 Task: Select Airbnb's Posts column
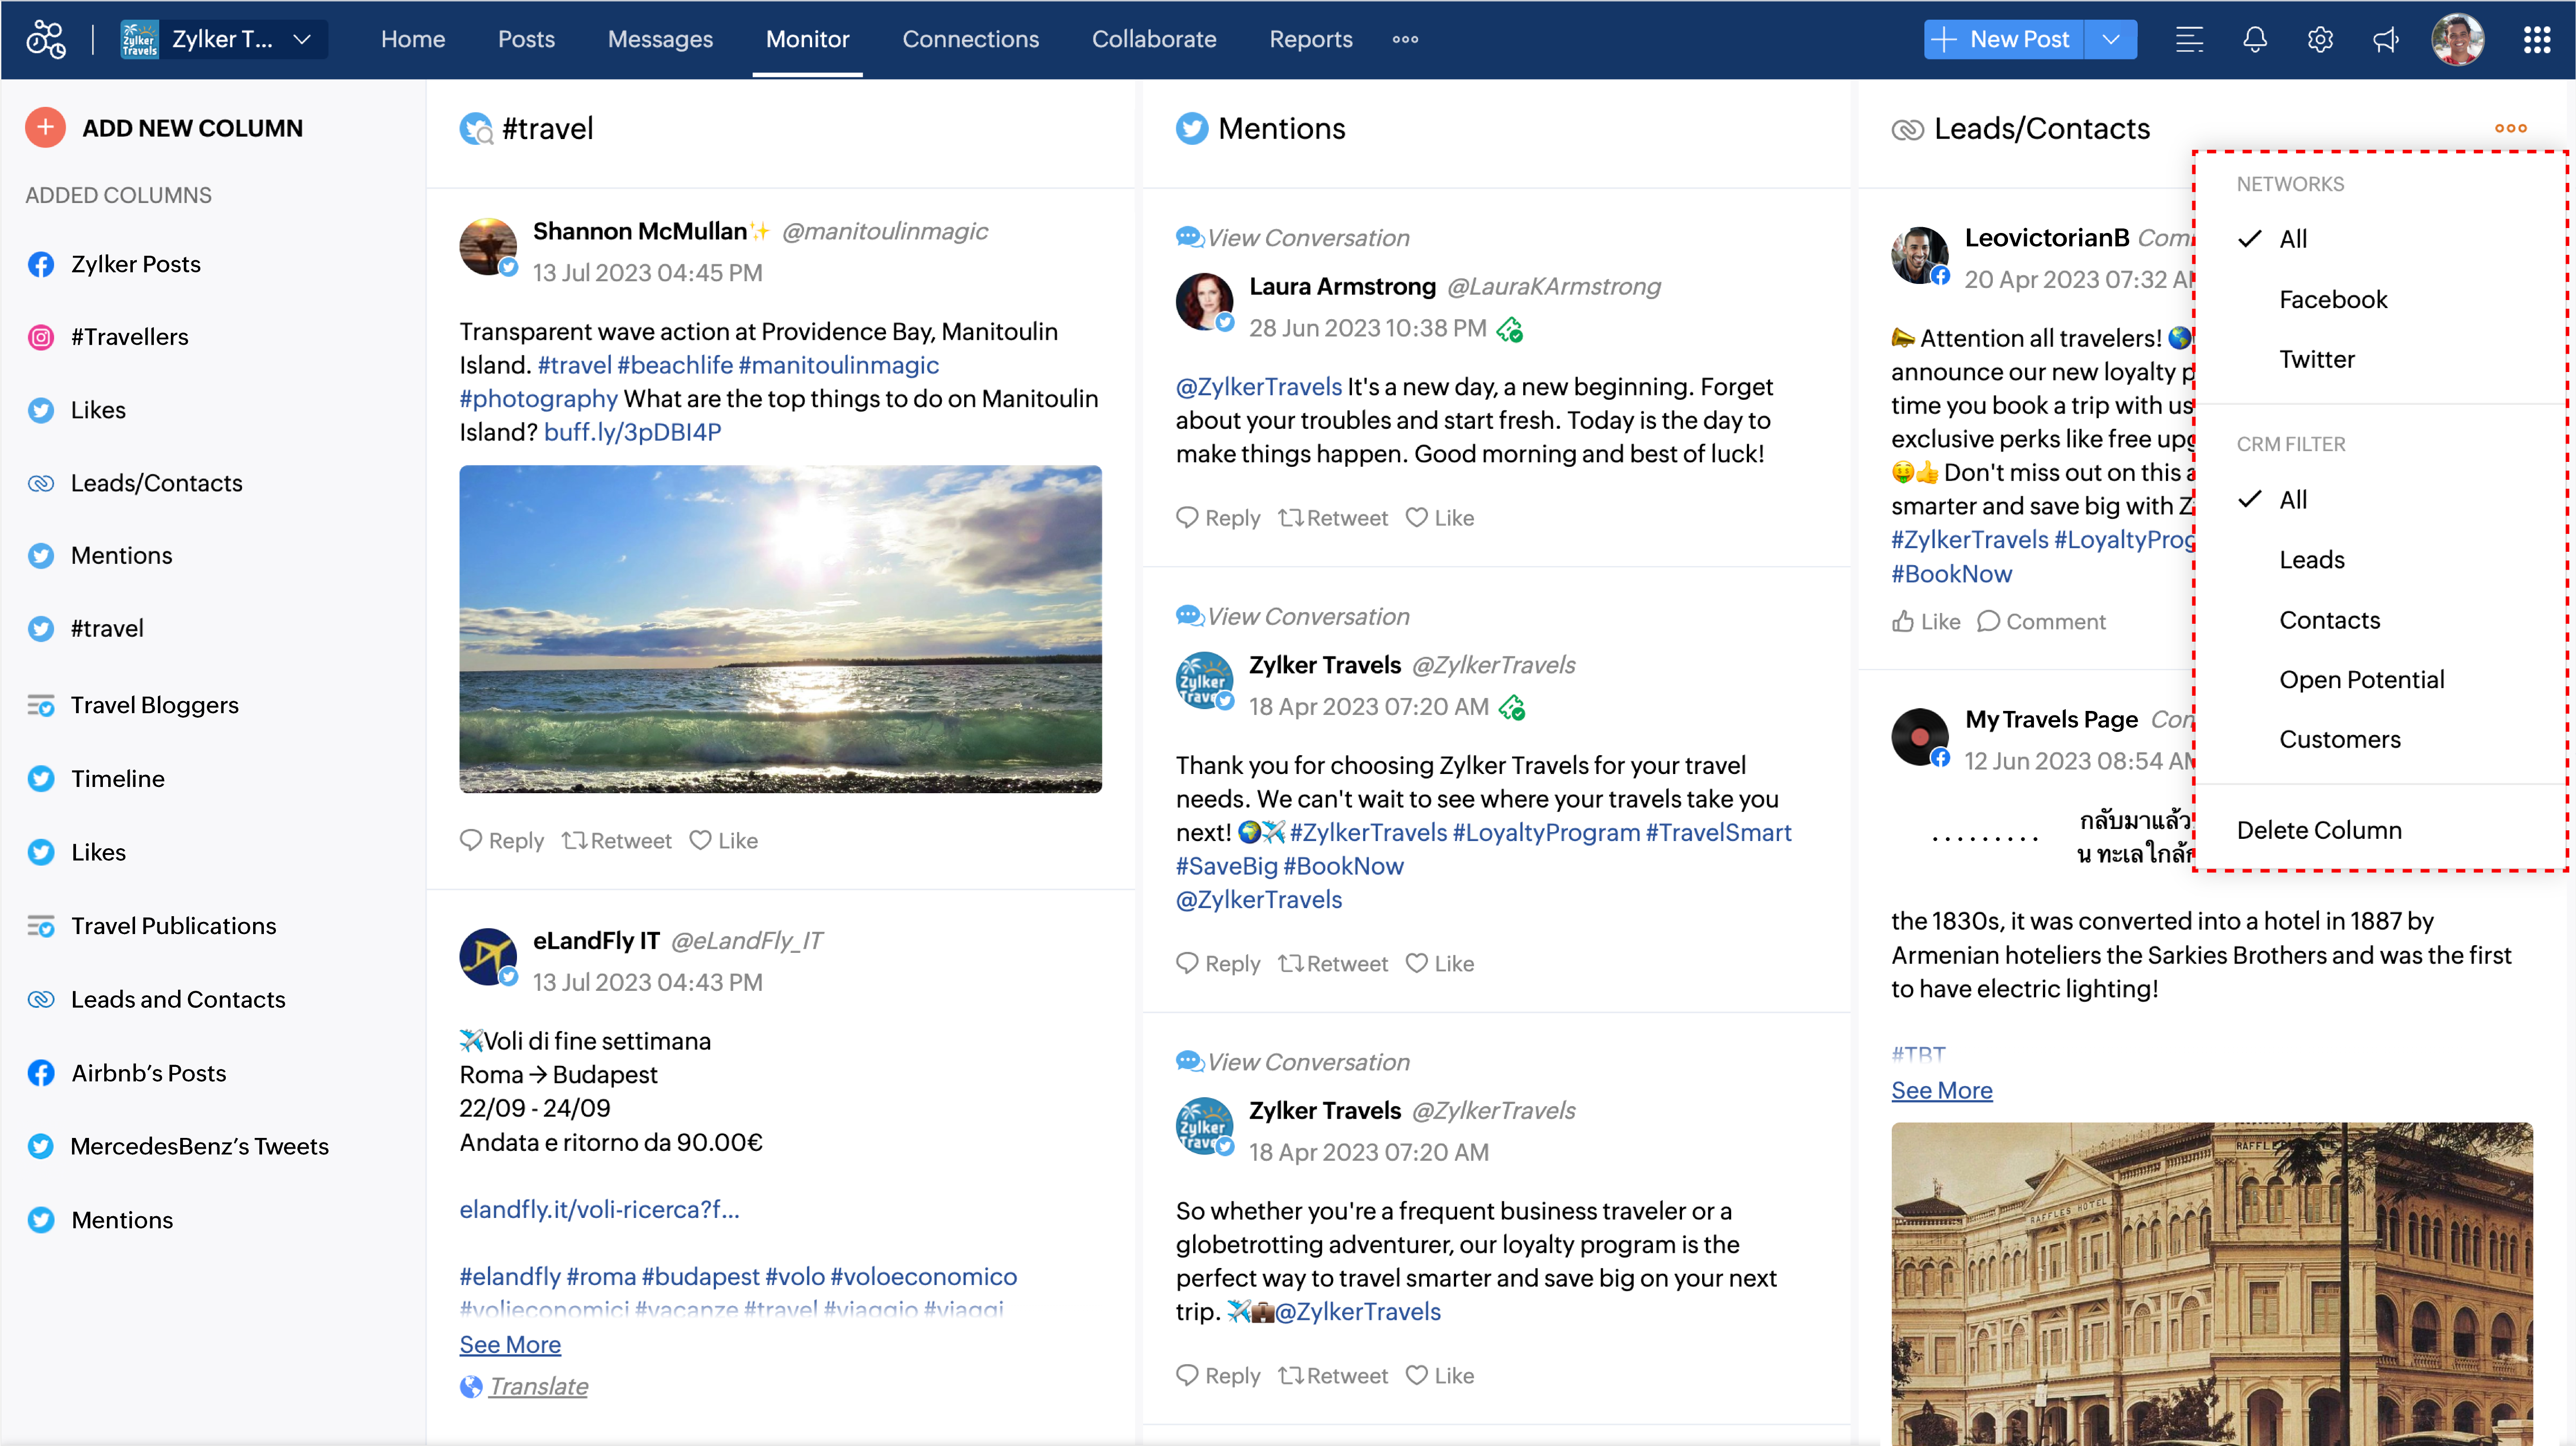click(x=149, y=1072)
